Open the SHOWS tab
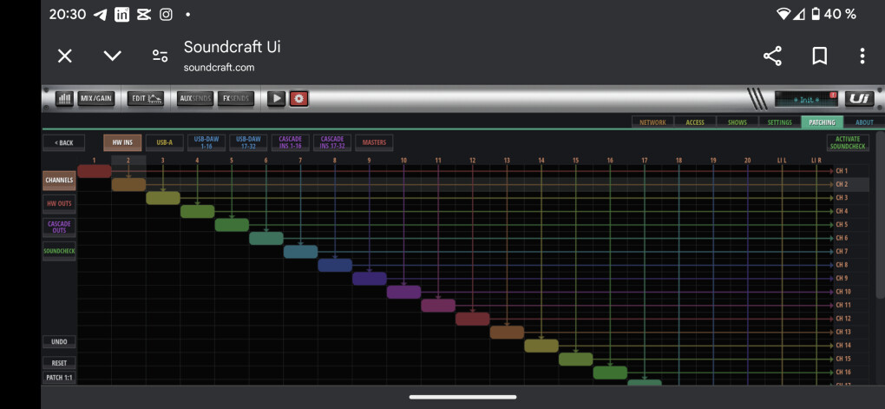Viewport: 885px width, 409px height. click(737, 122)
